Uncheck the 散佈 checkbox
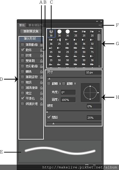This screenshot has height=170, width=119. 22,50
